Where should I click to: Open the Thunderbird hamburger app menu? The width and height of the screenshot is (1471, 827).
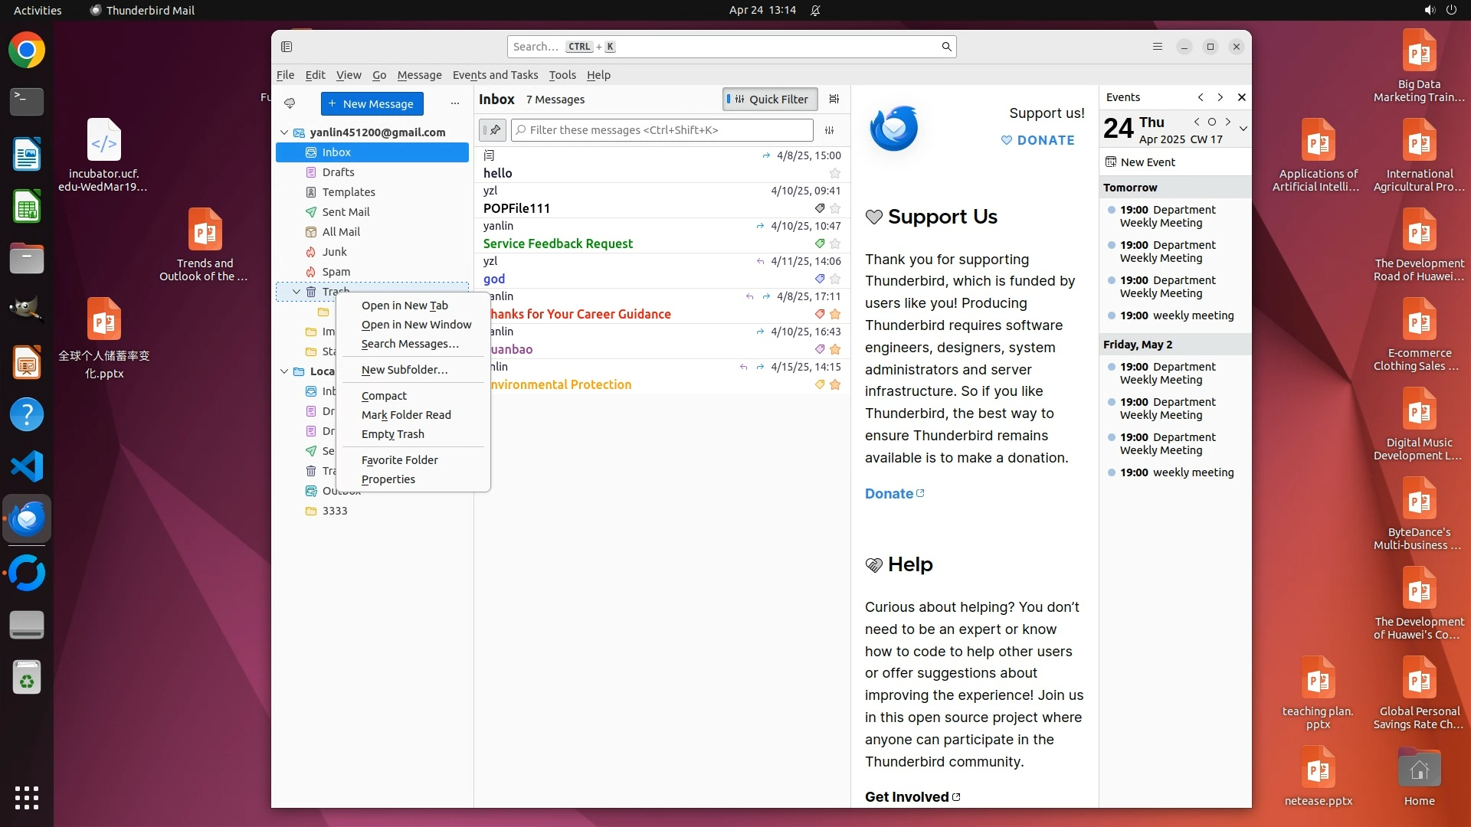pos(1157,47)
